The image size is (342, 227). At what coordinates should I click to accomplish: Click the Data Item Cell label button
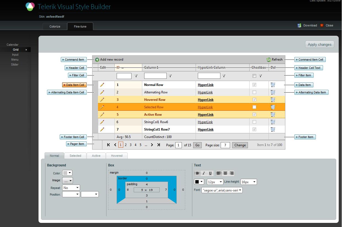[x=74, y=85]
